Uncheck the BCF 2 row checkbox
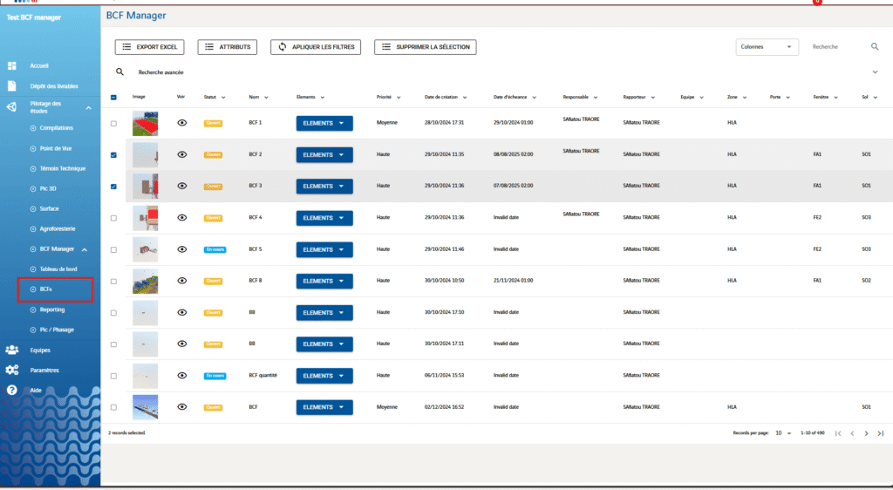 pyautogui.click(x=113, y=155)
